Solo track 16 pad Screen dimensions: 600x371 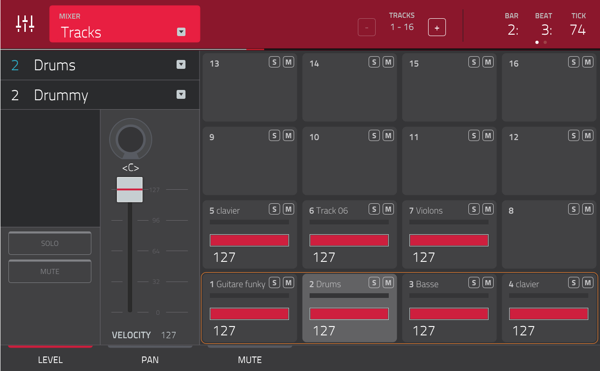(573, 61)
